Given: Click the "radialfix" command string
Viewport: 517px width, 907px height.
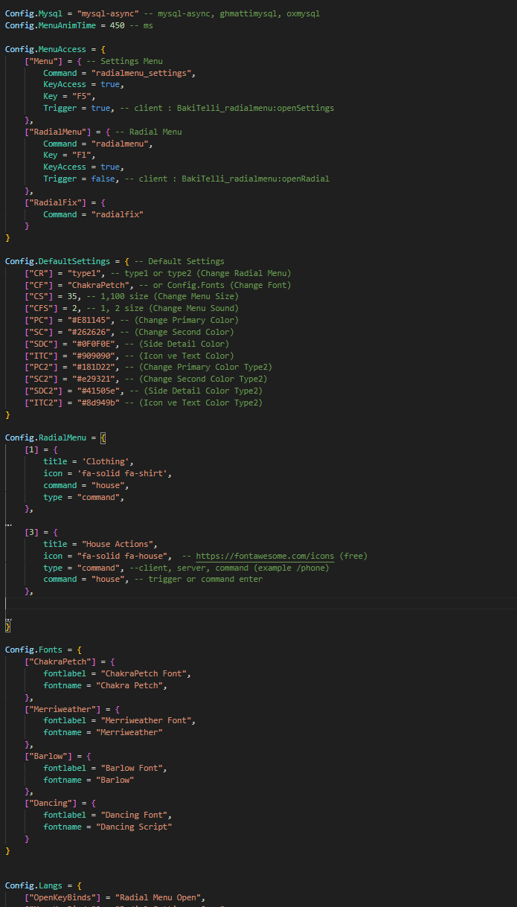Looking at the screenshot, I should pyautogui.click(x=117, y=214).
